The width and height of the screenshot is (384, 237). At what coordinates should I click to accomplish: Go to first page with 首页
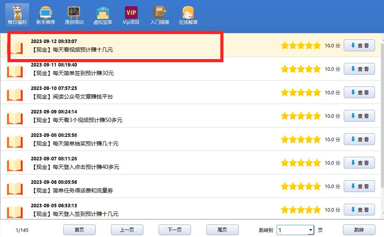[79, 230]
